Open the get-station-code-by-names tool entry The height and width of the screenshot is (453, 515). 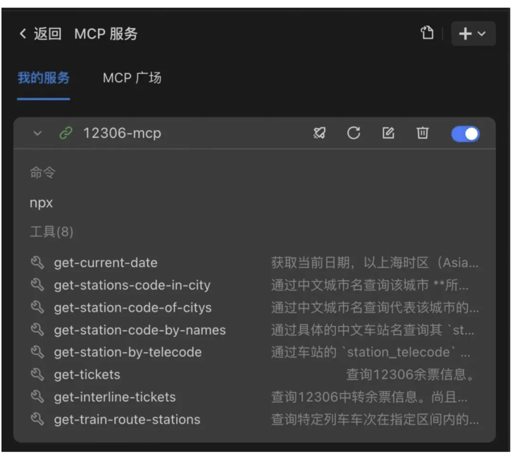tap(140, 330)
